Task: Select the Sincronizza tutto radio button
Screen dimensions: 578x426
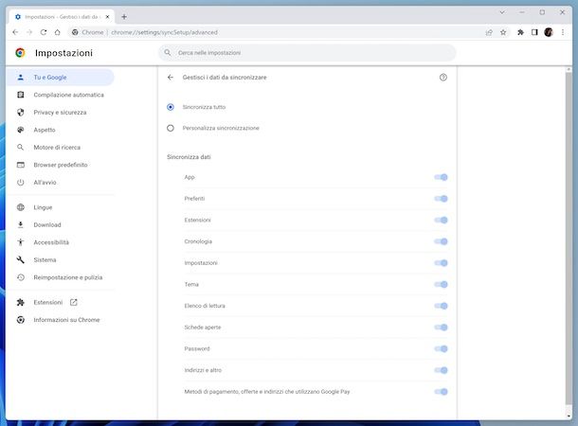Action: tap(171, 107)
